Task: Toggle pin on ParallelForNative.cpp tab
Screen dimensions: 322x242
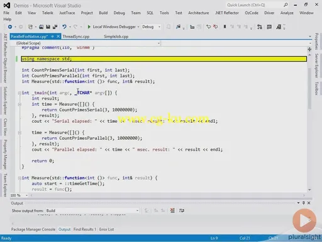Action: pos(52,37)
